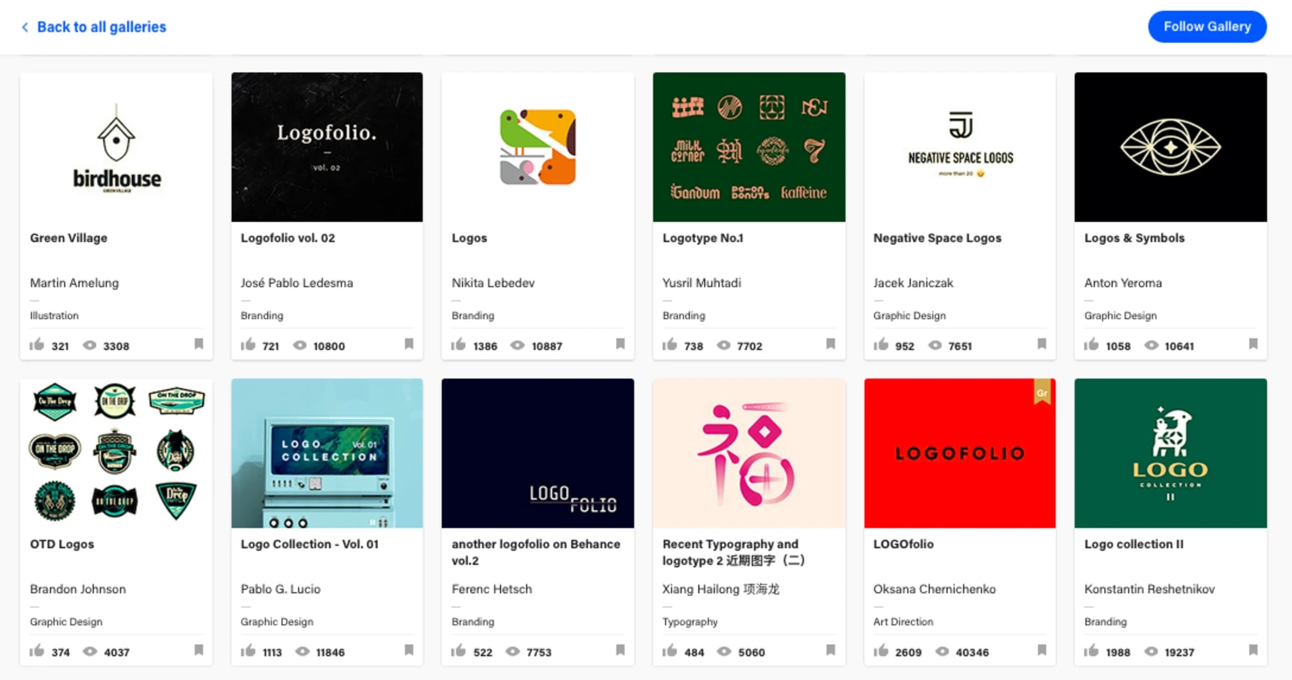Viewport: 1292px width, 680px height.
Task: Click the eye icon on Logo collection II
Action: (x=1152, y=651)
